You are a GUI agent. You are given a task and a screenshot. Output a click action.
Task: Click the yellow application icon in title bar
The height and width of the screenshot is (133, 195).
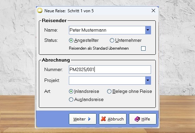pos(40,11)
